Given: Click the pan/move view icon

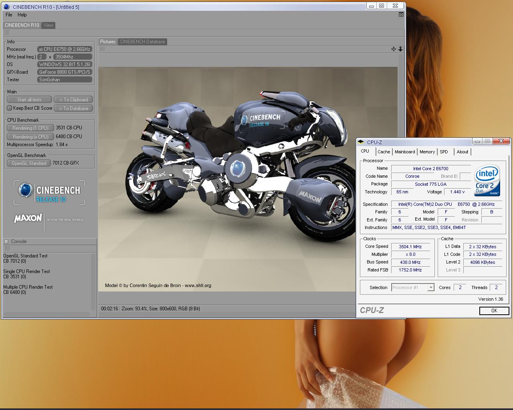Looking at the screenshot, I should pos(394,49).
